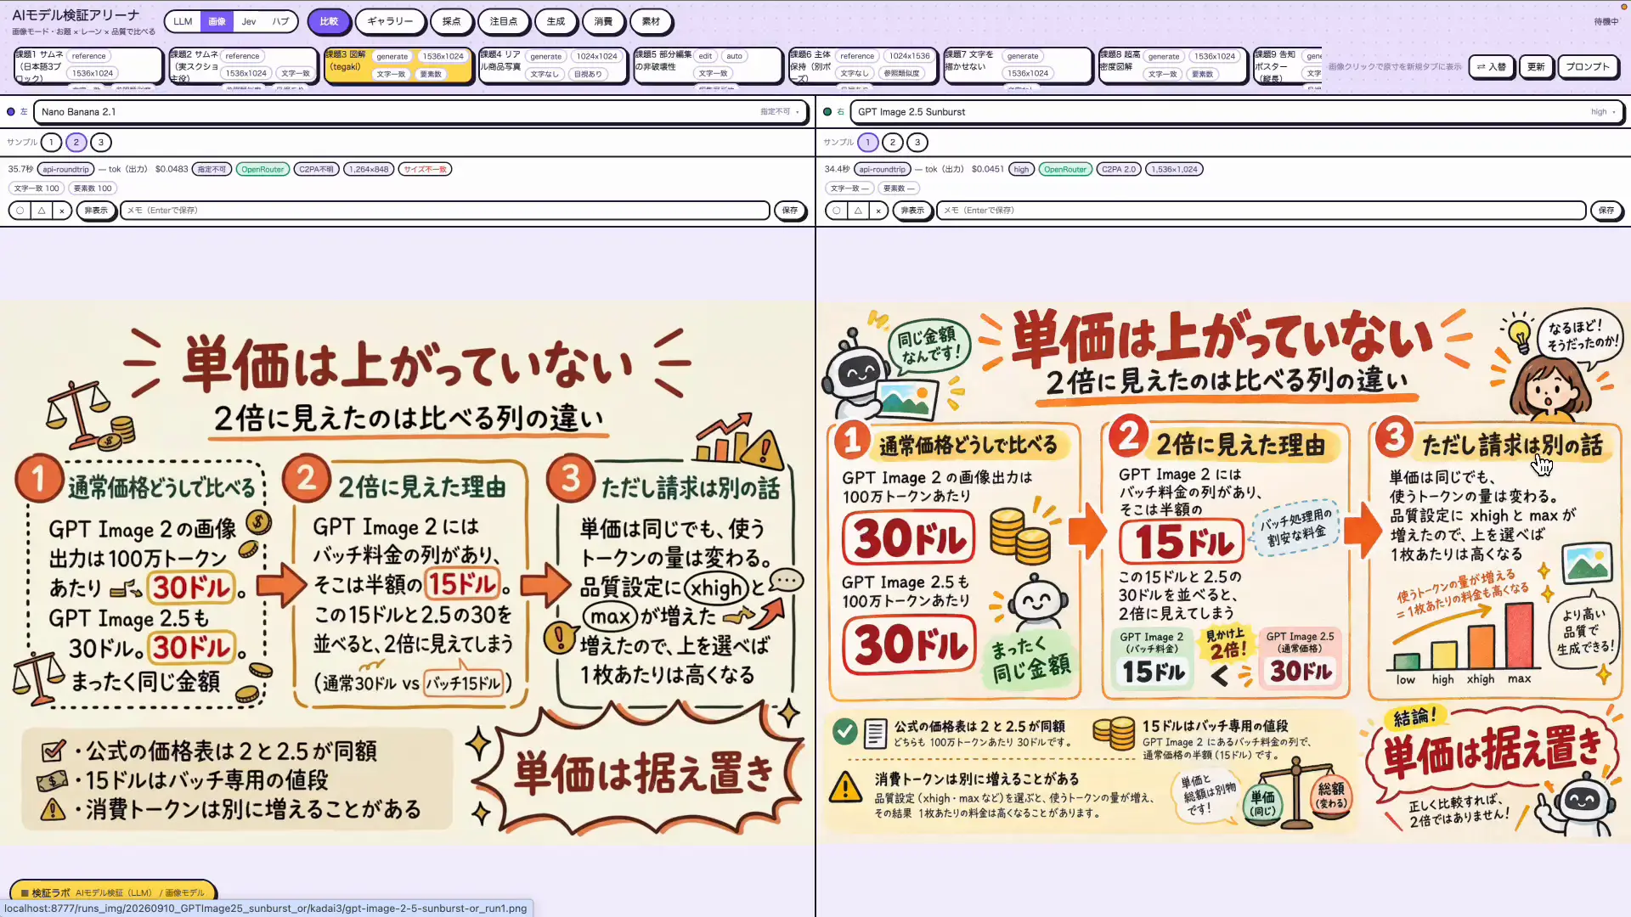Screen dimensions: 1631x917
Task: Open the ギャラリー view
Action: click(390, 21)
